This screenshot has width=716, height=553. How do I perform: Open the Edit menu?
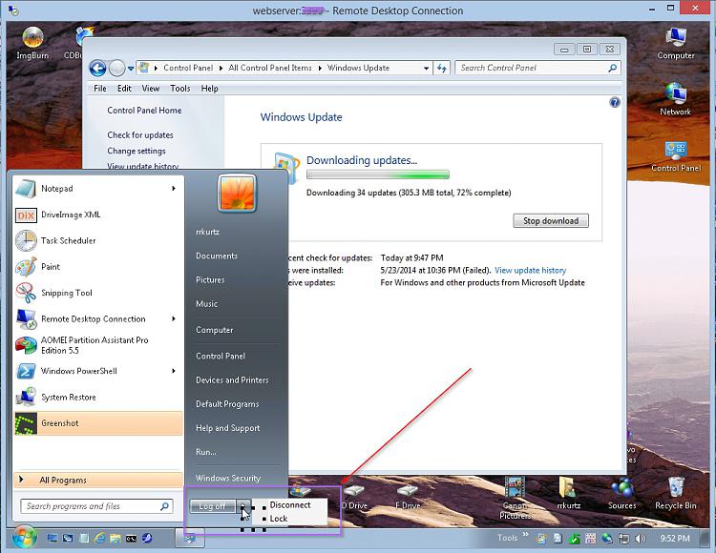point(124,89)
